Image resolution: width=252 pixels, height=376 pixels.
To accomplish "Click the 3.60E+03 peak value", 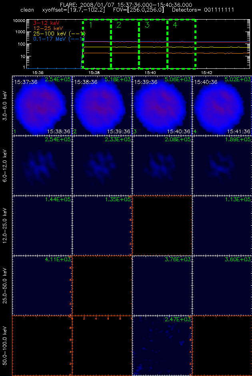I will (238, 260).
